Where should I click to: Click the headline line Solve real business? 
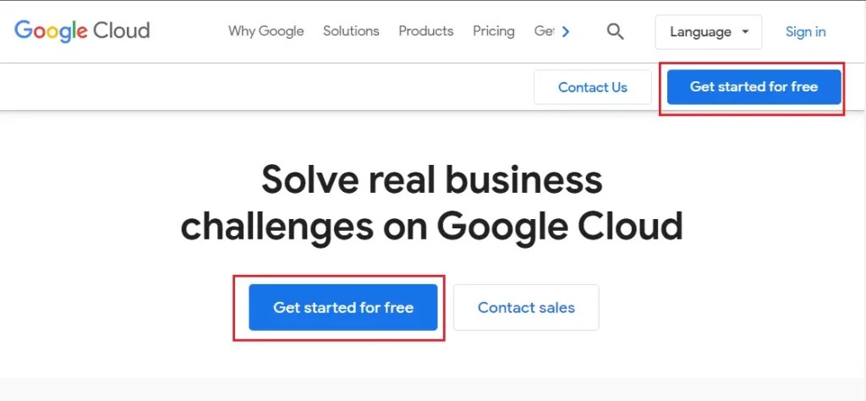click(x=431, y=180)
